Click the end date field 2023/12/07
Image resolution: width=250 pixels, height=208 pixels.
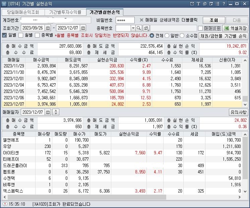pos(68,28)
